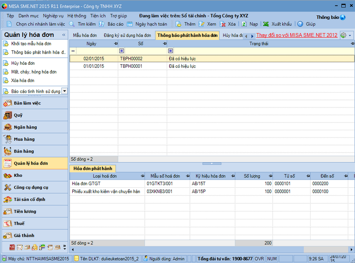This screenshot has width=355, height=263.
Task: Pin the Ngày column
Action: tap(116, 44)
